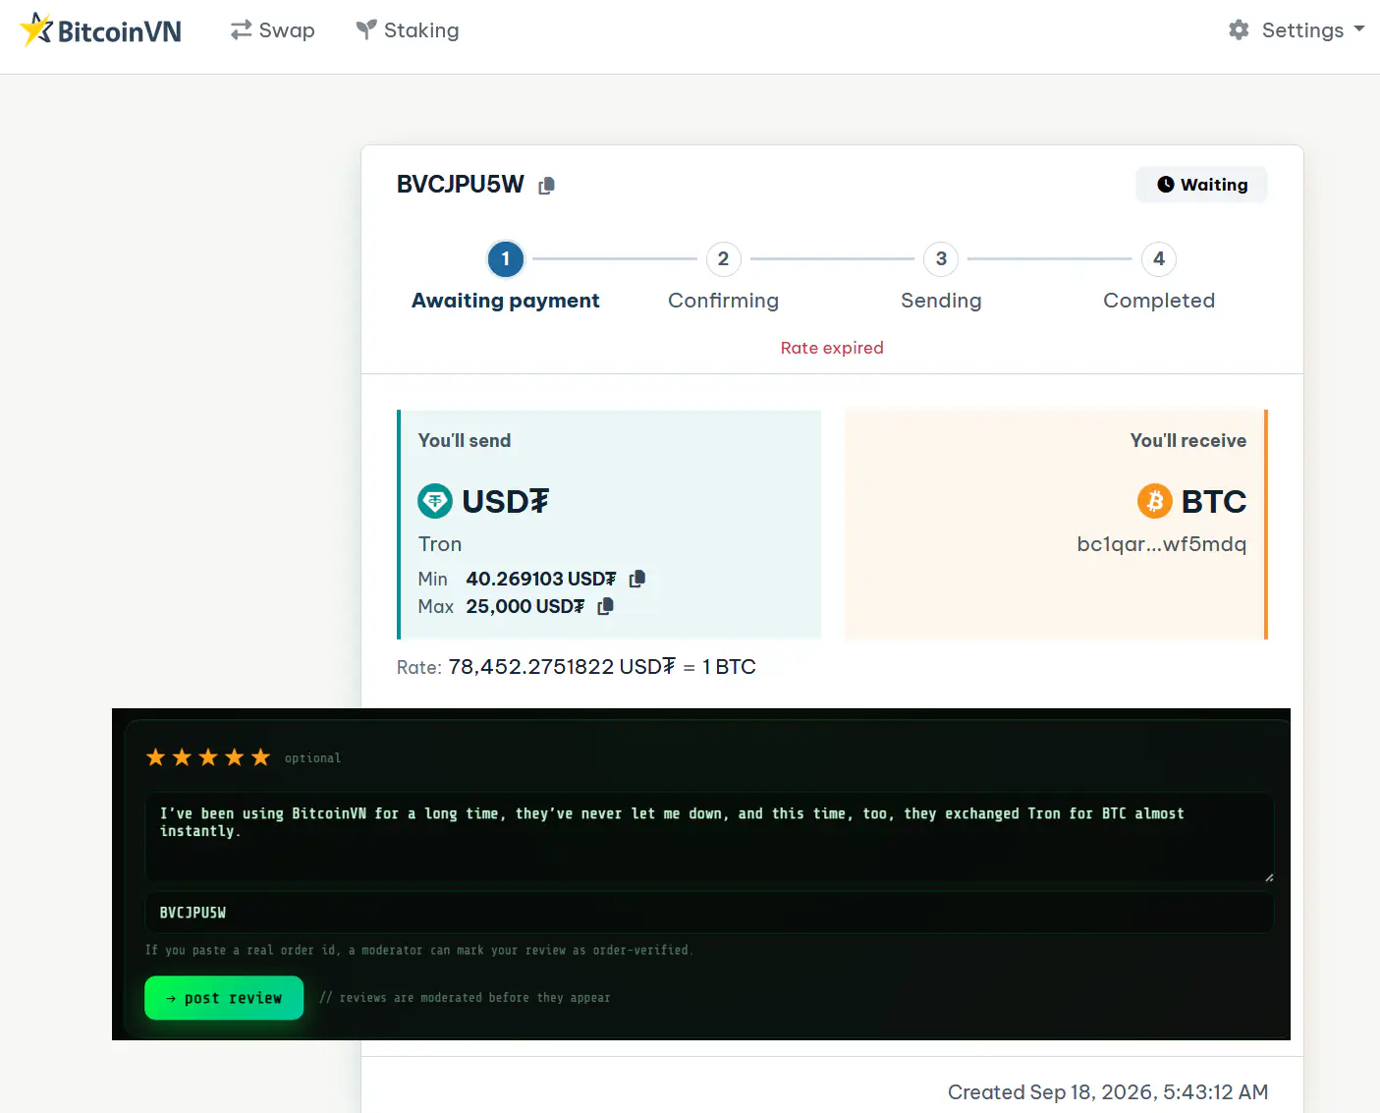
Task: Copy the Min amount 40.269103 USDT
Action: tap(637, 579)
